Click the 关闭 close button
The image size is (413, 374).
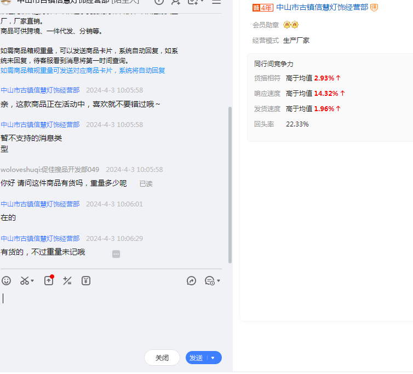point(162,358)
